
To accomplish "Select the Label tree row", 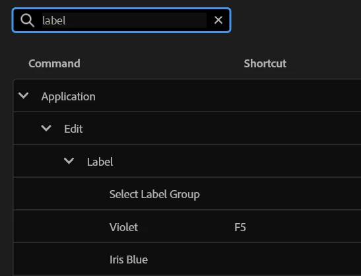I will pos(187,161).
